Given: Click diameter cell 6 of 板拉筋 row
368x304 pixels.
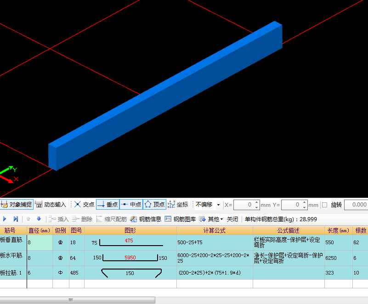Looking at the screenshot, I should pos(40,273).
